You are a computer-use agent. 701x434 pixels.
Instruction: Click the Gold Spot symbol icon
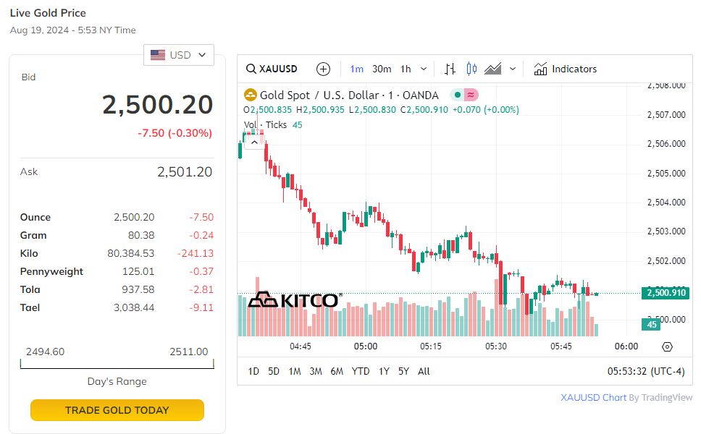tap(250, 95)
